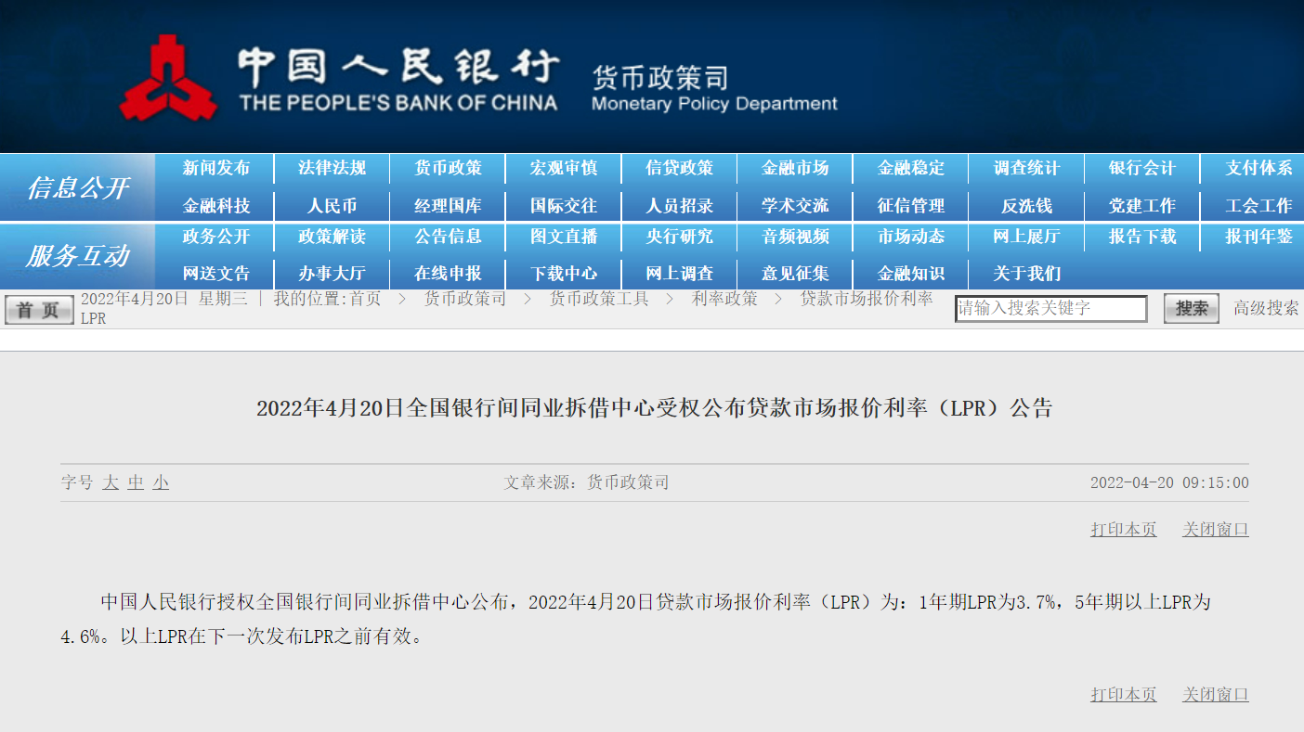Click the timestamp 2022-04-20 09:15:00
The width and height of the screenshot is (1304, 732).
coord(1169,482)
